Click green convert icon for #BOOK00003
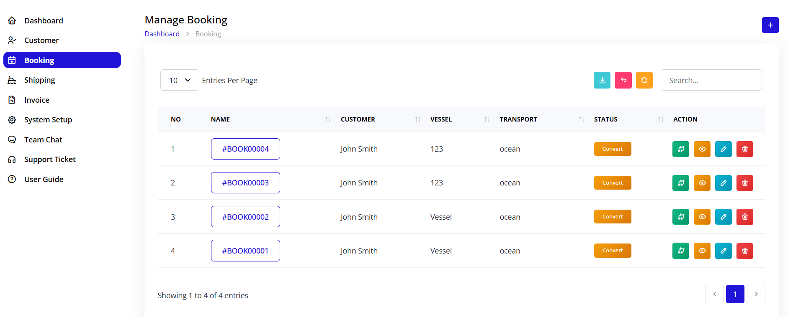Image resolution: width=788 pixels, height=317 pixels. 681,183
